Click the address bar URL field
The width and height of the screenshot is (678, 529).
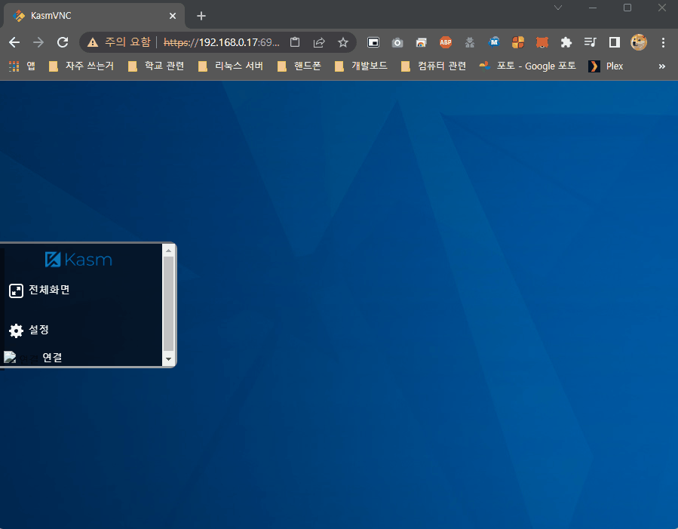point(222,42)
